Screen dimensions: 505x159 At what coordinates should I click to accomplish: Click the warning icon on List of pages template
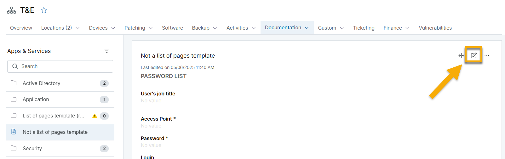click(x=95, y=116)
